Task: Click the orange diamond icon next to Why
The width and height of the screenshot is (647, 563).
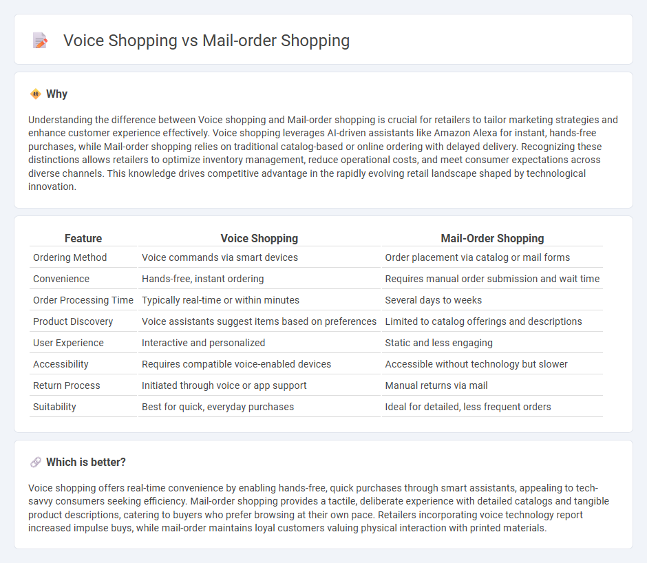Action: pyautogui.click(x=36, y=94)
